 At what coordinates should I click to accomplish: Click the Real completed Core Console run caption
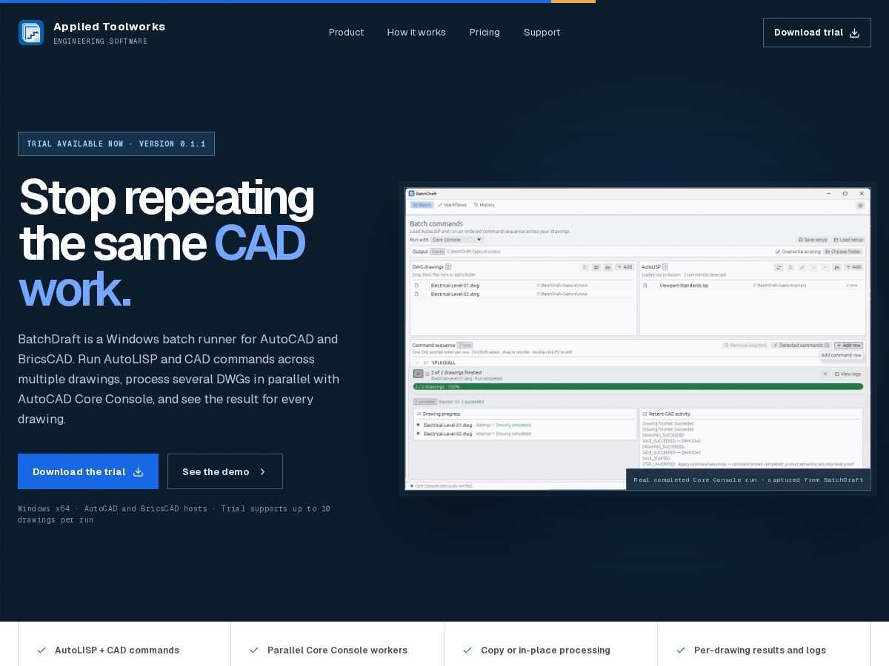[x=748, y=480]
